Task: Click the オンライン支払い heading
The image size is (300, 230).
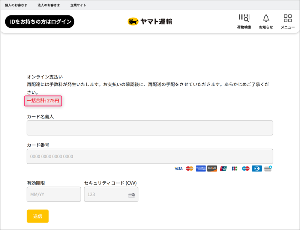Action: coord(45,77)
